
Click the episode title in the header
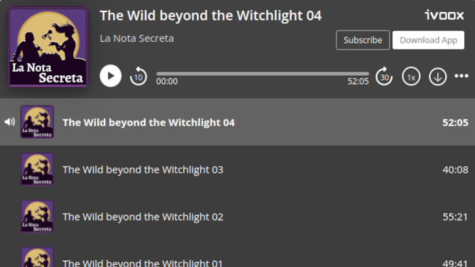[210, 16]
